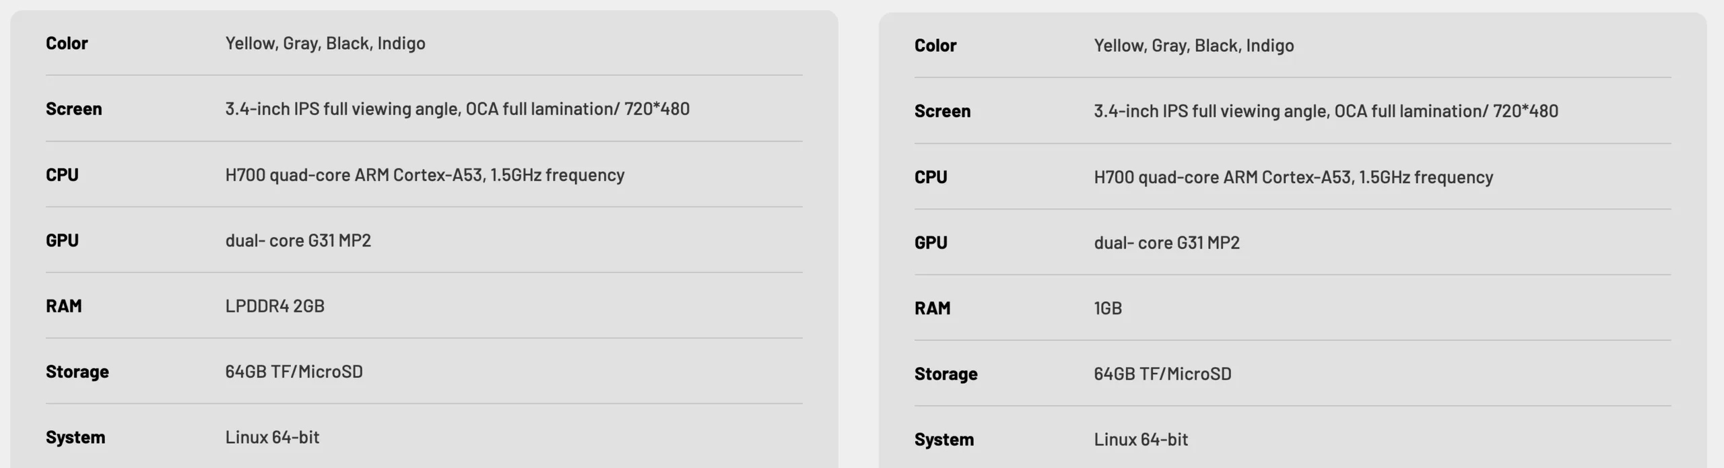
Task: Click the LPDDR4 2GB RAM value
Action: [275, 306]
